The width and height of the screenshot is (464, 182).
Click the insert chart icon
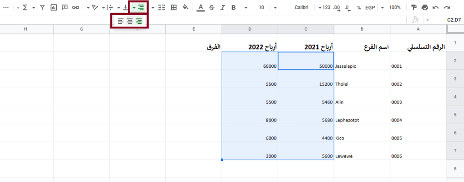[53, 8]
